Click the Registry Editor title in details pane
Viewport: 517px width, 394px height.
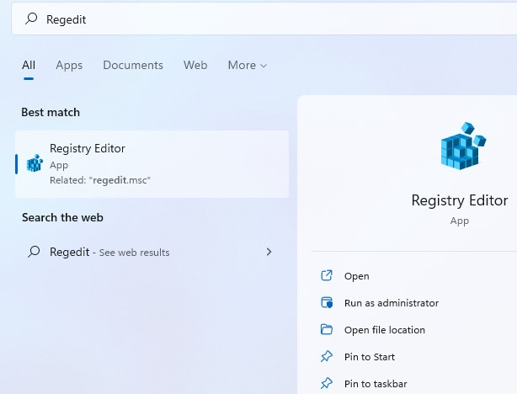[x=460, y=200]
